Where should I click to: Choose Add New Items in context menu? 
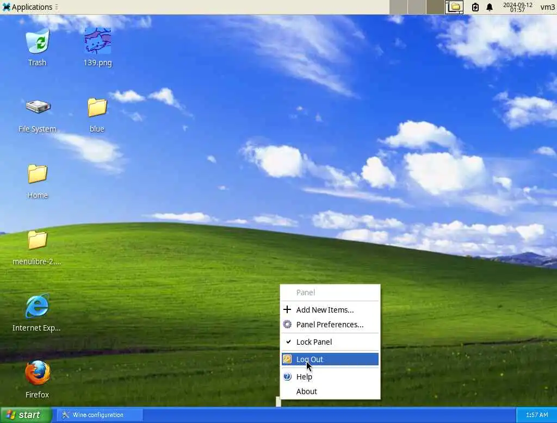[x=330, y=310]
